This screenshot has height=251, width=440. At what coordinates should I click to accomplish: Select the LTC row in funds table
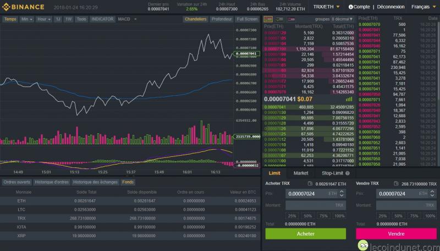[x=130, y=210]
